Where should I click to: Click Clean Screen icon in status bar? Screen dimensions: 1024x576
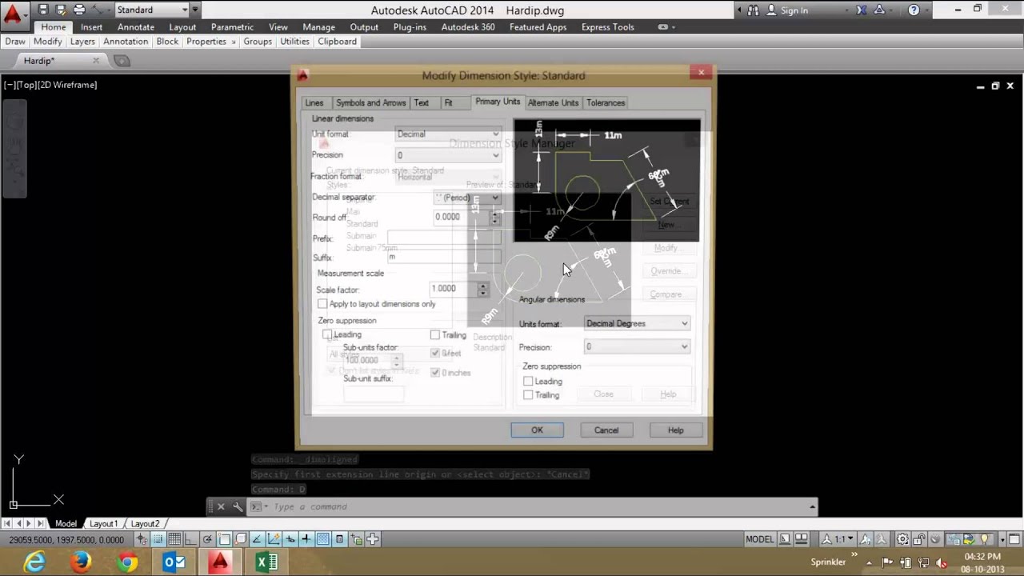[1014, 539]
